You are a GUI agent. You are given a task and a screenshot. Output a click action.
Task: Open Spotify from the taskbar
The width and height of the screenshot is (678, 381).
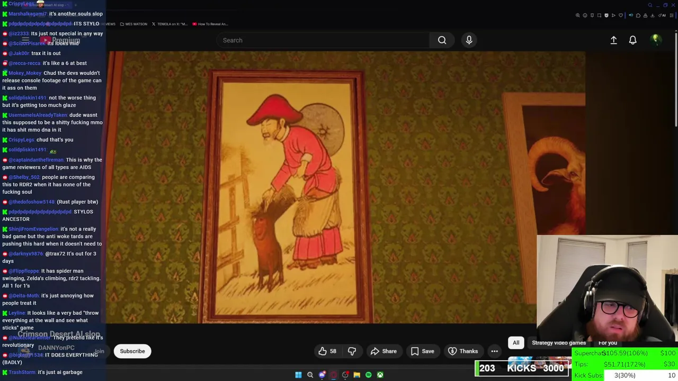368,375
